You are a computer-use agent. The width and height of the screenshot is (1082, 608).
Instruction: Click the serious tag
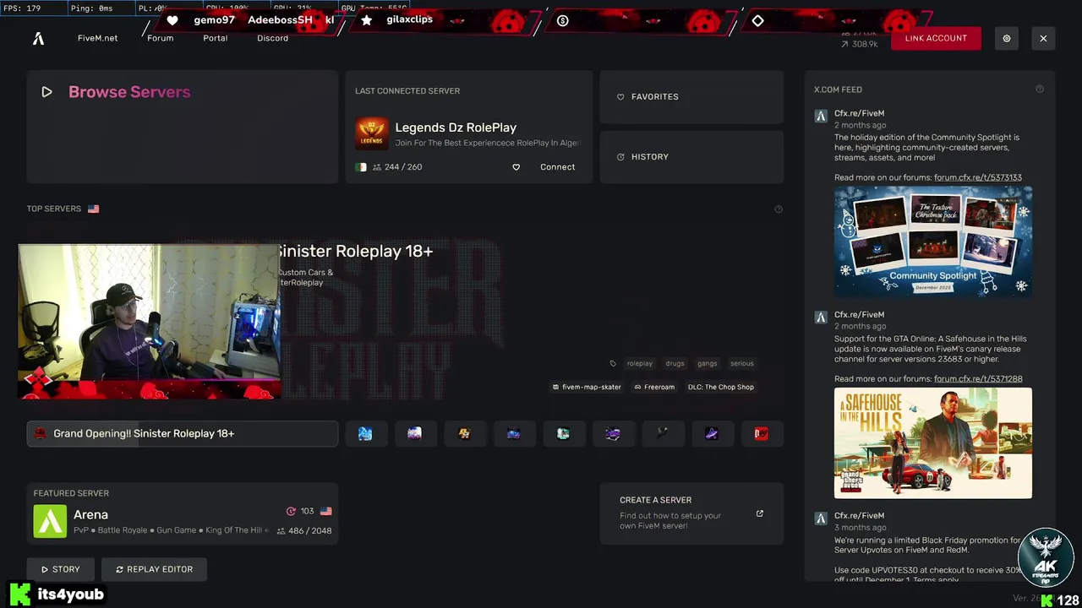742,364
